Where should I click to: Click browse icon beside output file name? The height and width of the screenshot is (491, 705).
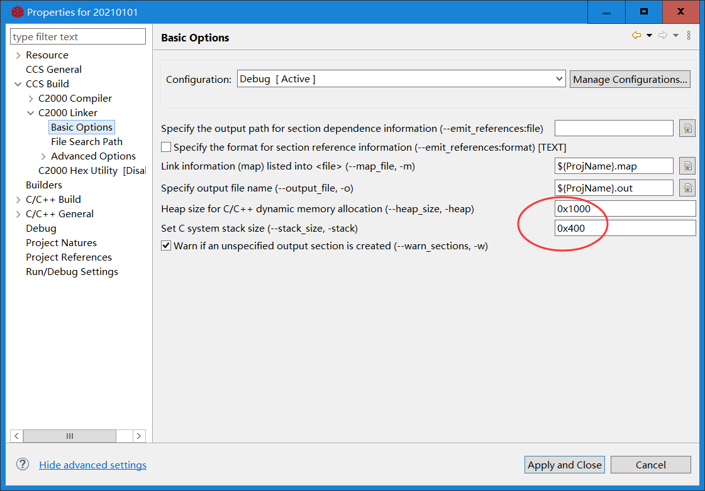pos(687,188)
